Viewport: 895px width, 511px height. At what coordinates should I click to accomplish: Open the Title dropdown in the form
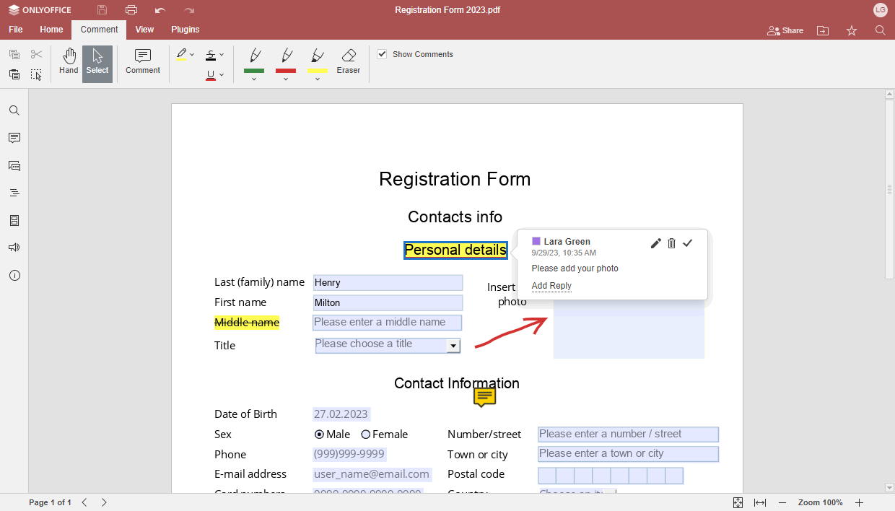(x=454, y=345)
